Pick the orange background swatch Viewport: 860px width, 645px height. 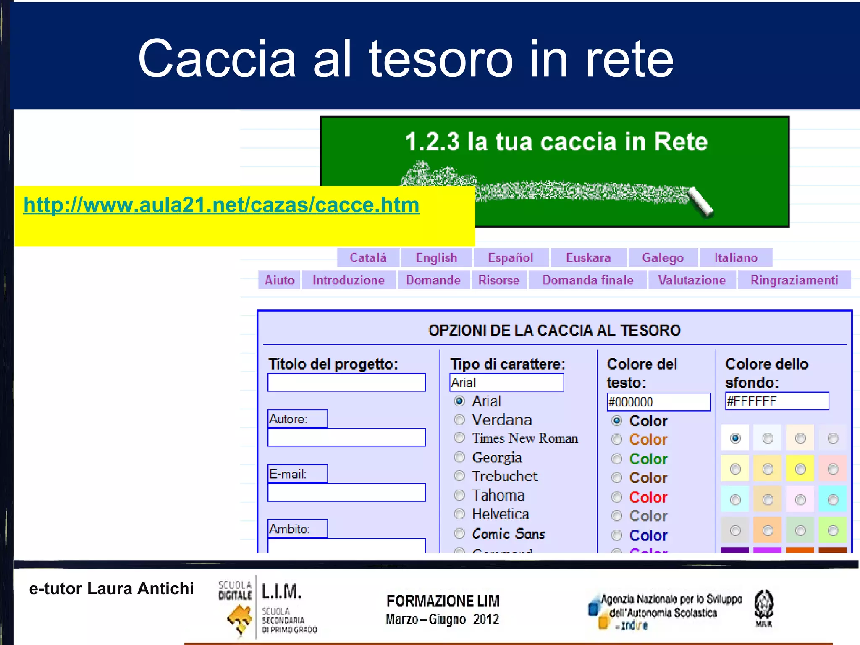click(768, 530)
